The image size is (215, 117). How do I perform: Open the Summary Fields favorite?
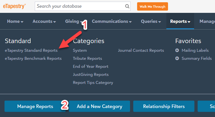[197, 59]
